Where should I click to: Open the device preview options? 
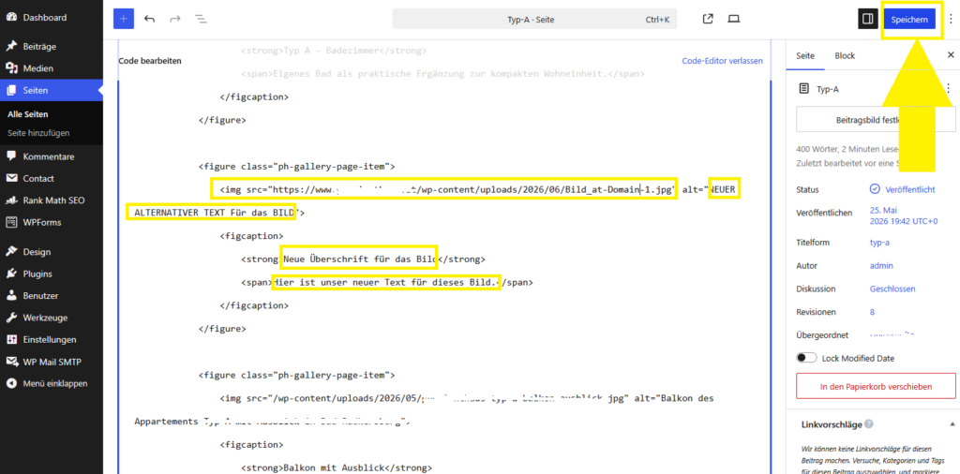pos(733,19)
